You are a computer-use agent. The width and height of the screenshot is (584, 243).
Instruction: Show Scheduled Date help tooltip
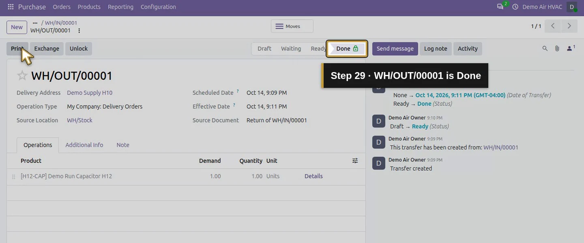tap(238, 91)
